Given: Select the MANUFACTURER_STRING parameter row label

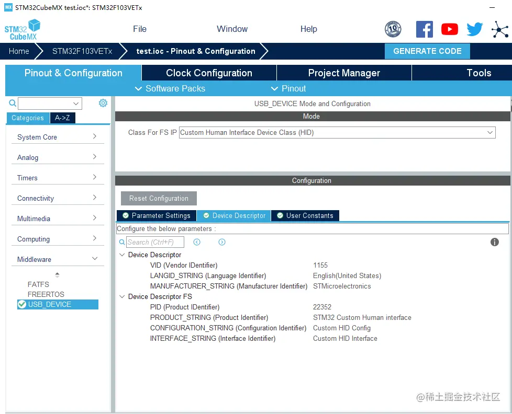Looking at the screenshot, I should (229, 286).
